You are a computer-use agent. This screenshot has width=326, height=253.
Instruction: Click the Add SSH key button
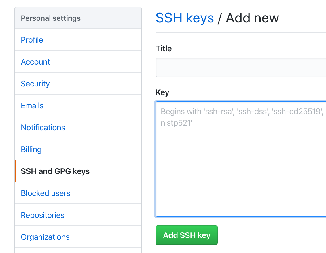tap(186, 235)
